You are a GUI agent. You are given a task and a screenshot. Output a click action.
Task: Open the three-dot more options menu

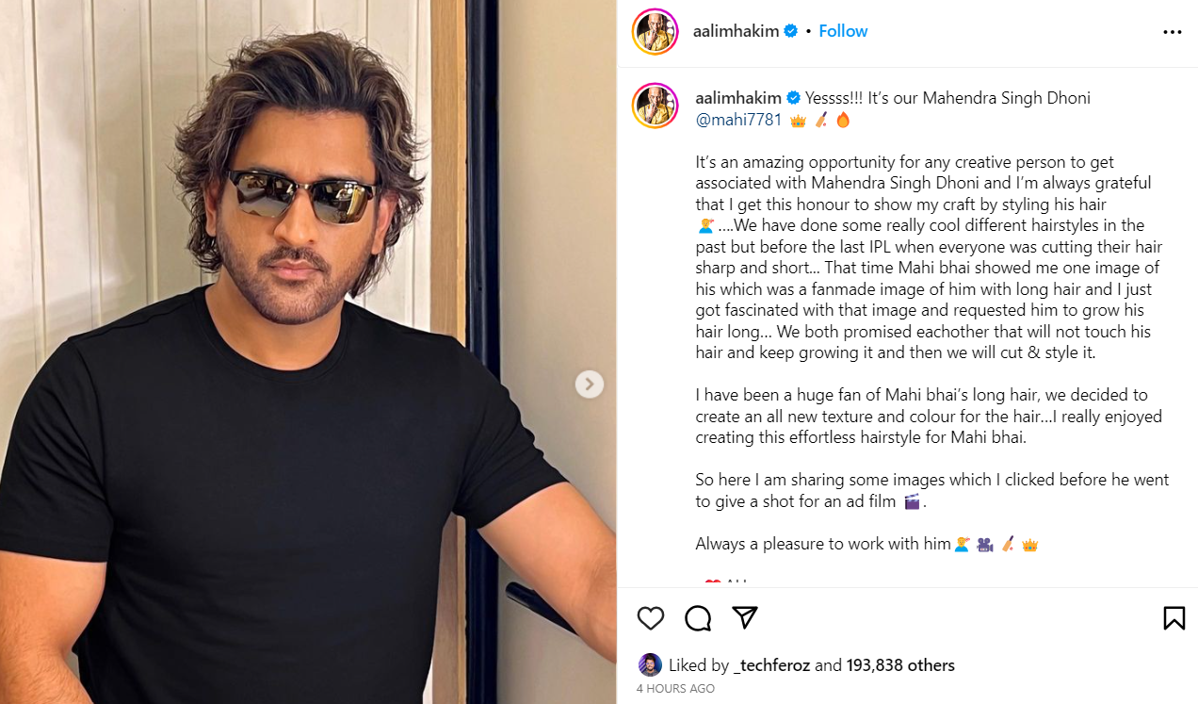(1172, 32)
